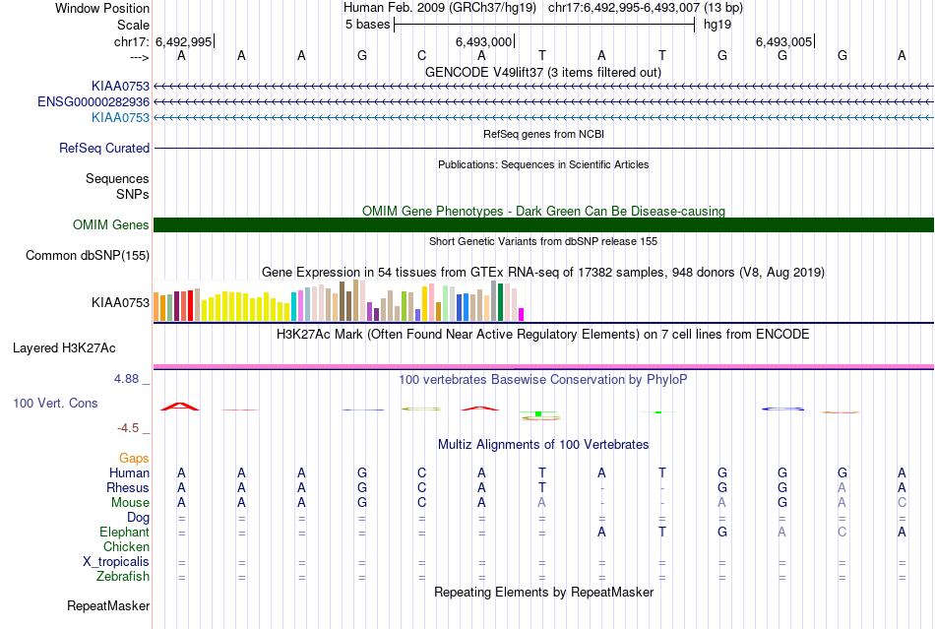Click the -4.5 PhyloP lower scale value
The image size is (935, 629).
pos(128,428)
